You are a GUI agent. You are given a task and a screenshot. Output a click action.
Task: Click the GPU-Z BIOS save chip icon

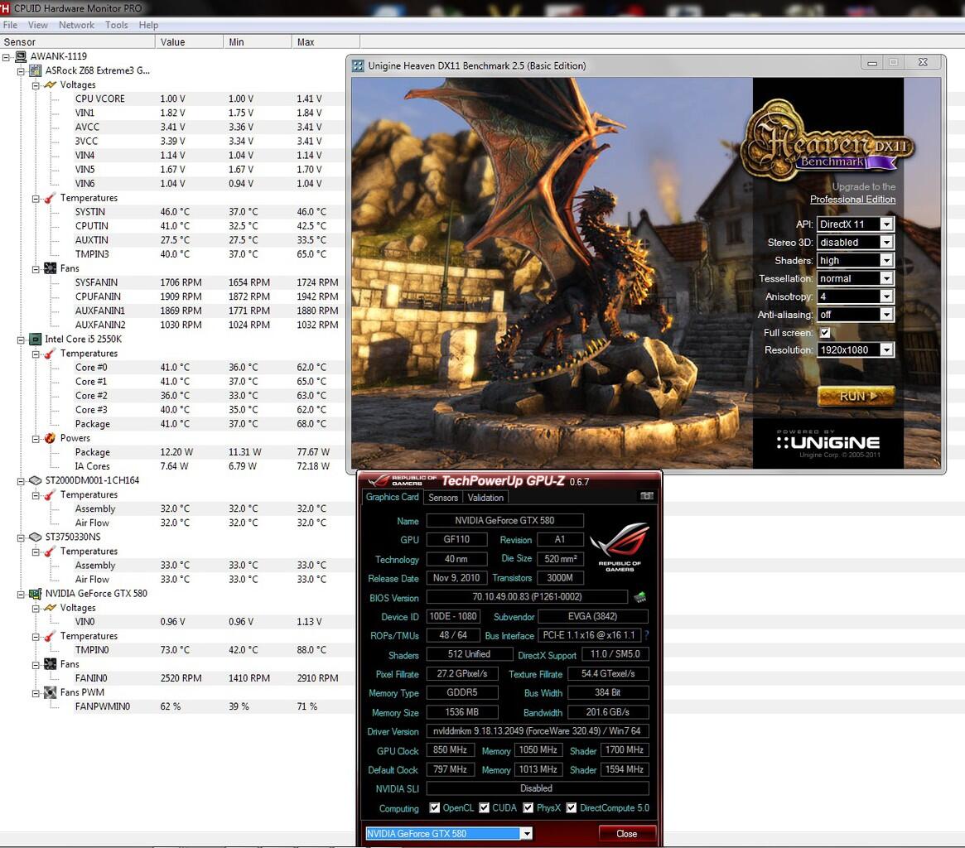point(640,597)
